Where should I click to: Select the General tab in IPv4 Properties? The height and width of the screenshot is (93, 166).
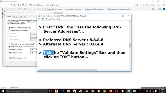click(x=9, y=17)
